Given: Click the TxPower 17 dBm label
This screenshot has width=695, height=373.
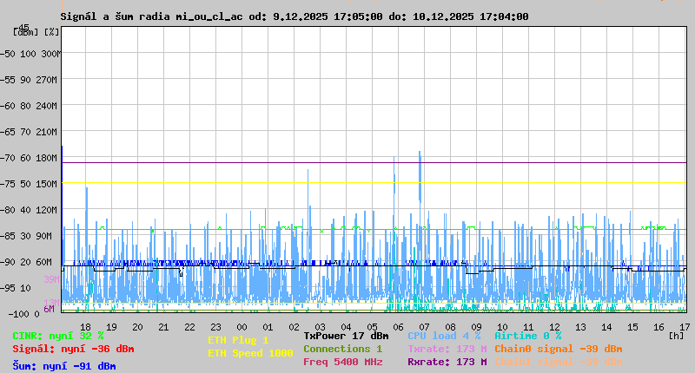Looking at the screenshot, I should coord(346,336).
